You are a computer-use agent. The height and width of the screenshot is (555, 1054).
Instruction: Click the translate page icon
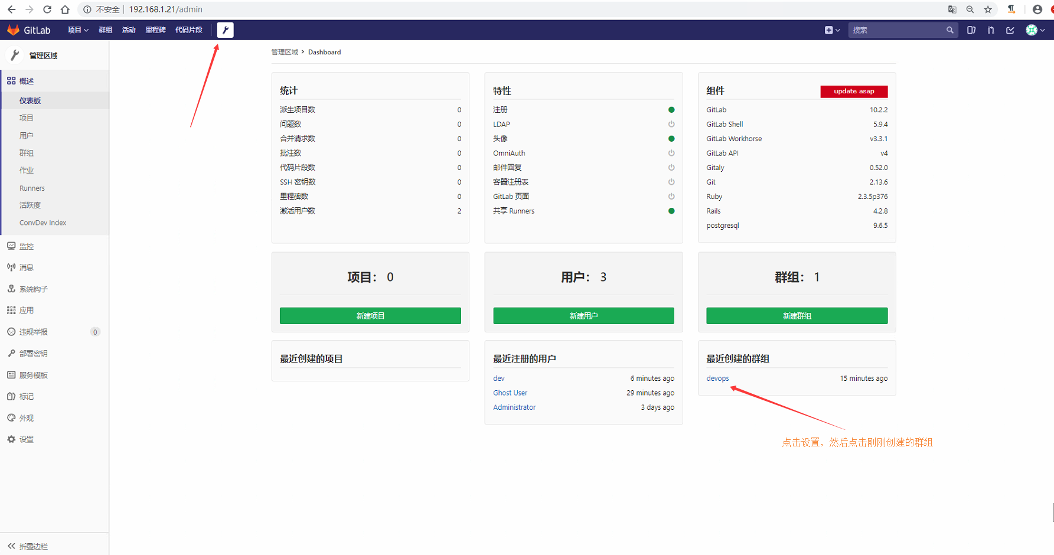952,9
